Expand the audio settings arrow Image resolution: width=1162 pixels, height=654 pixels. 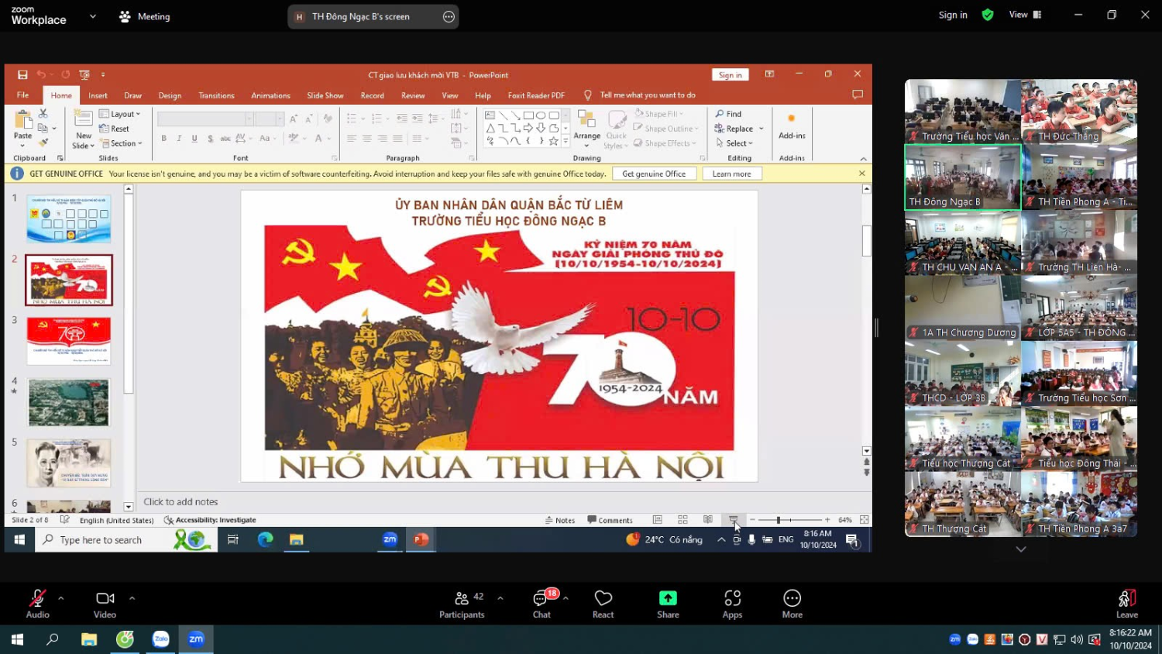tap(61, 597)
